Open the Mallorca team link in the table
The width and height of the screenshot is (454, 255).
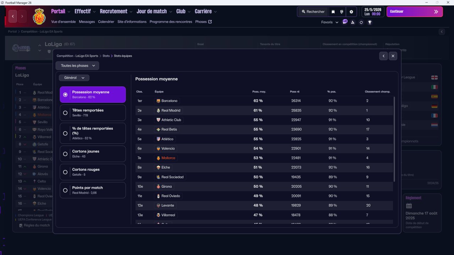point(168,158)
